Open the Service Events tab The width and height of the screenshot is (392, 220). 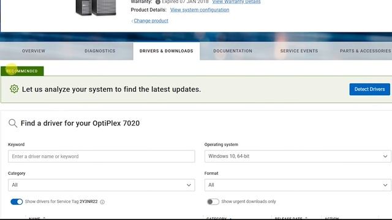click(299, 51)
